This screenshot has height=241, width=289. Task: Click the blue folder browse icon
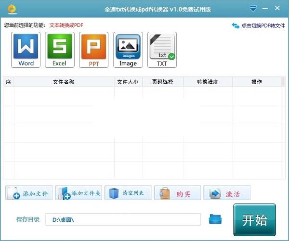215,219
